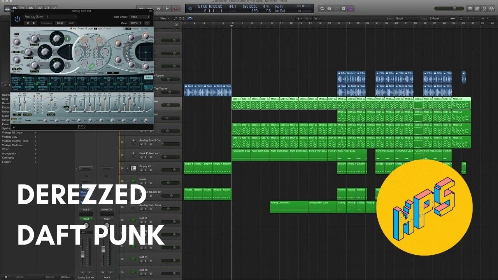This screenshot has height=280, width=498.
Task: Open the Snap dropdown showing Smart
Action: pyautogui.click(x=406, y=18)
